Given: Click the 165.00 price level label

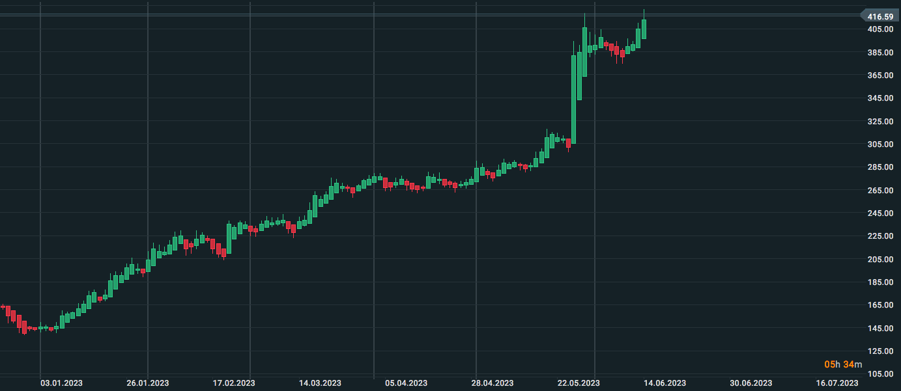Looking at the screenshot, I should coord(880,305).
